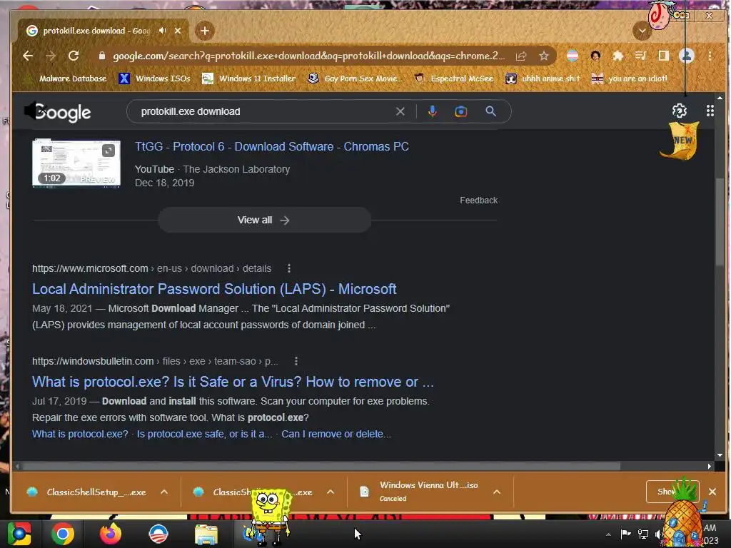
Task: Open the Chrome three-dot menu
Action: click(x=710, y=56)
